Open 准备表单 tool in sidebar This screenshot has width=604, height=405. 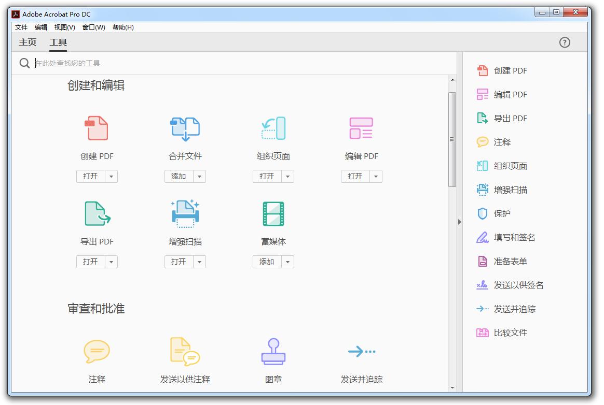click(502, 261)
